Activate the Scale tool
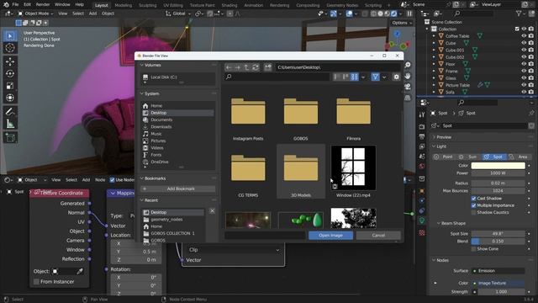538x303 pixels. [x=10, y=86]
